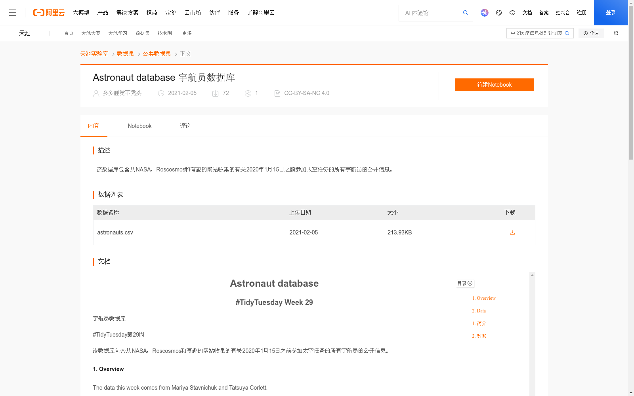Click the CC-BY-SA-NC 4.0 license text
The width and height of the screenshot is (634, 396).
click(307, 93)
